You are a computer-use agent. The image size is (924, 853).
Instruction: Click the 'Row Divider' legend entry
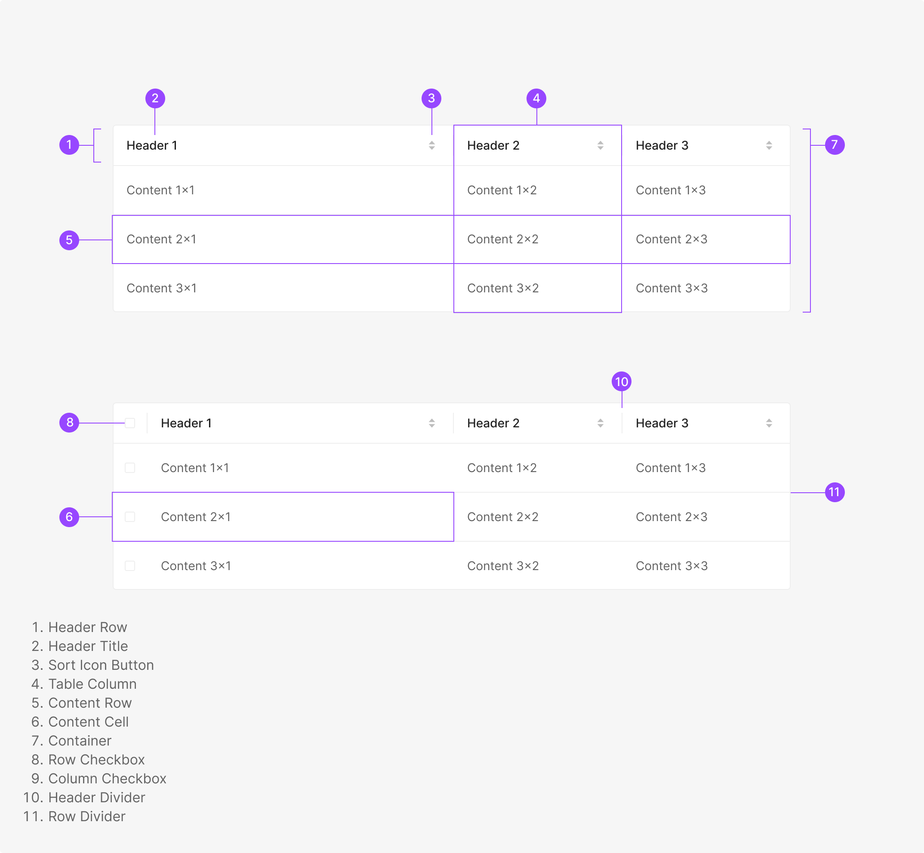[x=87, y=816]
